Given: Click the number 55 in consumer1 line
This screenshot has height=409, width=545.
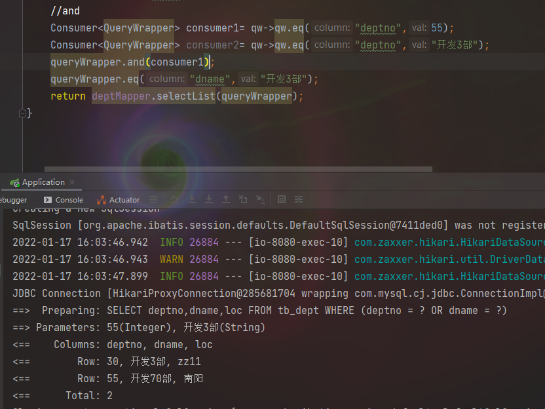Looking at the screenshot, I should coord(436,28).
